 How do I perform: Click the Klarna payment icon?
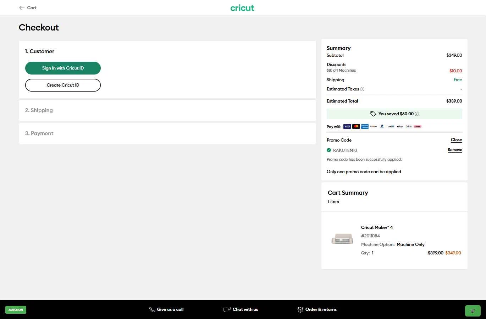tap(418, 126)
